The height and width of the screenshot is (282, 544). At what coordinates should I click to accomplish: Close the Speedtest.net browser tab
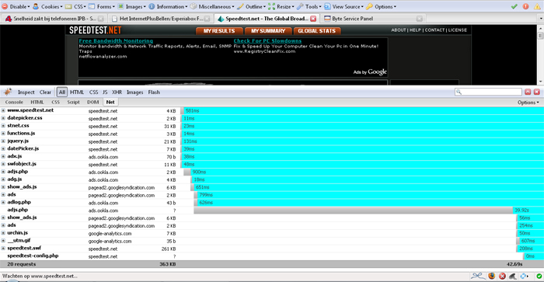coord(313,19)
